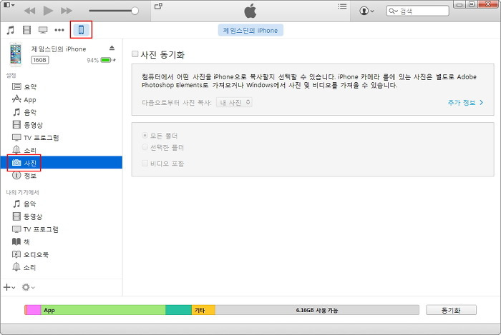Screen dimensions: 501x335
Task: Switch to the TV shows library icon
Action: tap(43, 30)
